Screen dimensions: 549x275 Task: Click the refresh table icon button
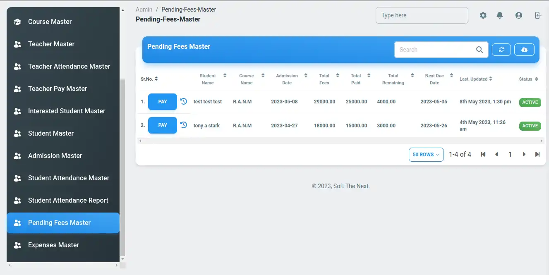point(501,50)
